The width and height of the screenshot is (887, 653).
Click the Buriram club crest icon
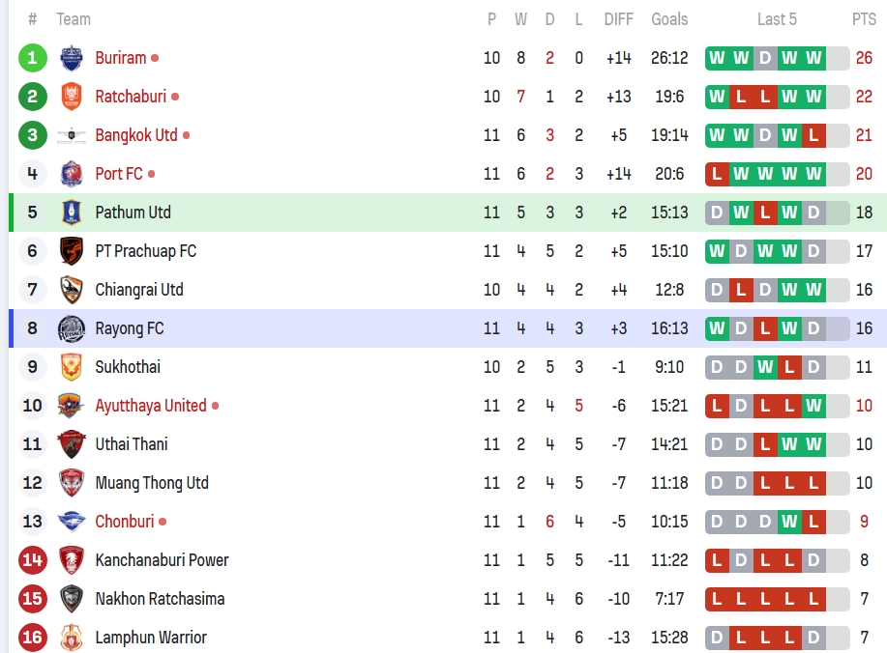tap(72, 58)
